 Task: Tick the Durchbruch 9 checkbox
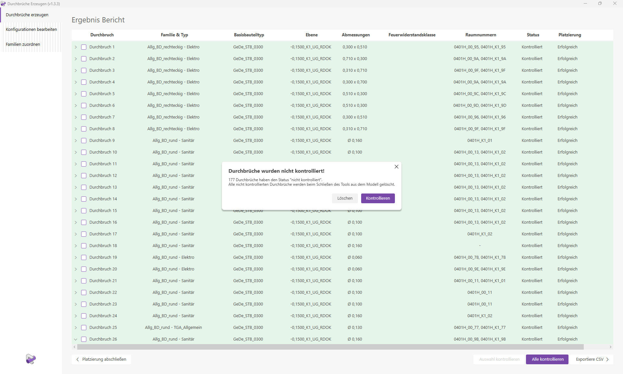(x=84, y=141)
